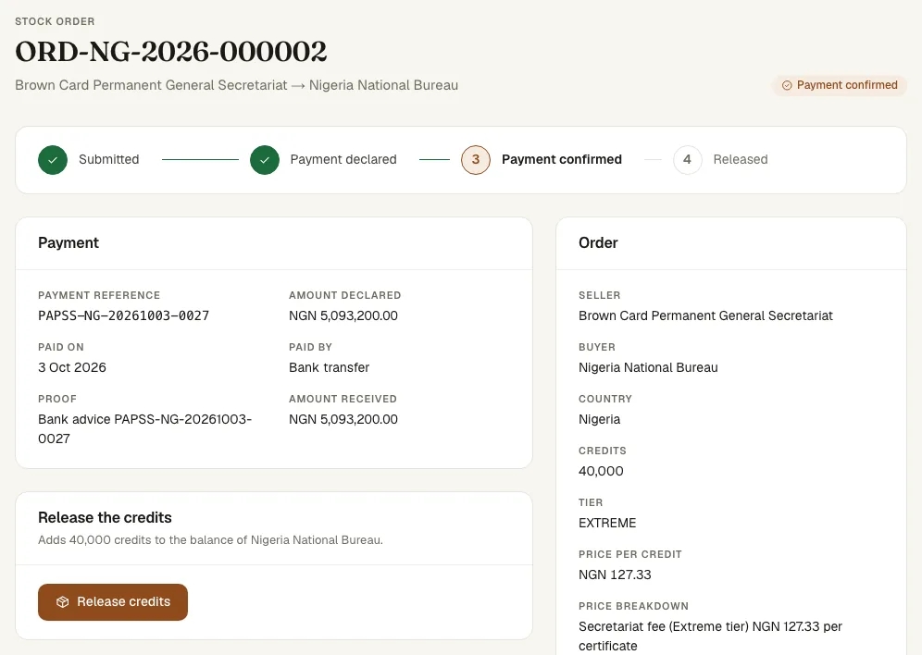The image size is (922, 655).
Task: Click the PAID ON label
Action: tap(60, 347)
